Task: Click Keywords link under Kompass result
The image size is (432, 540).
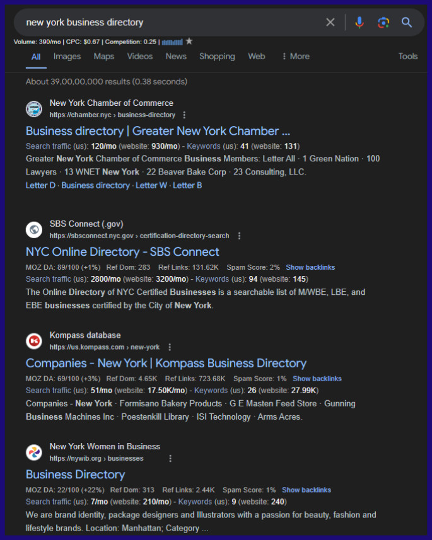Action: pos(211,390)
